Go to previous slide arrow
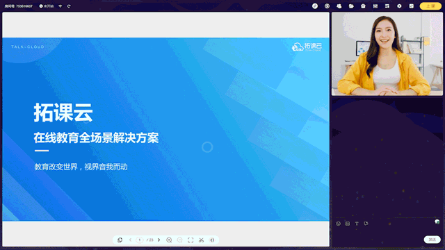 tap(130, 240)
